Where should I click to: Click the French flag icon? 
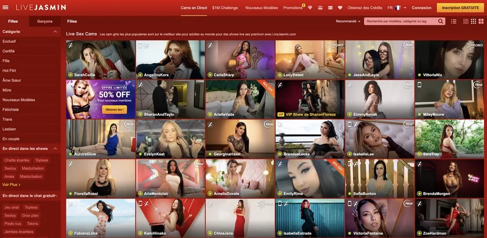click(x=398, y=8)
